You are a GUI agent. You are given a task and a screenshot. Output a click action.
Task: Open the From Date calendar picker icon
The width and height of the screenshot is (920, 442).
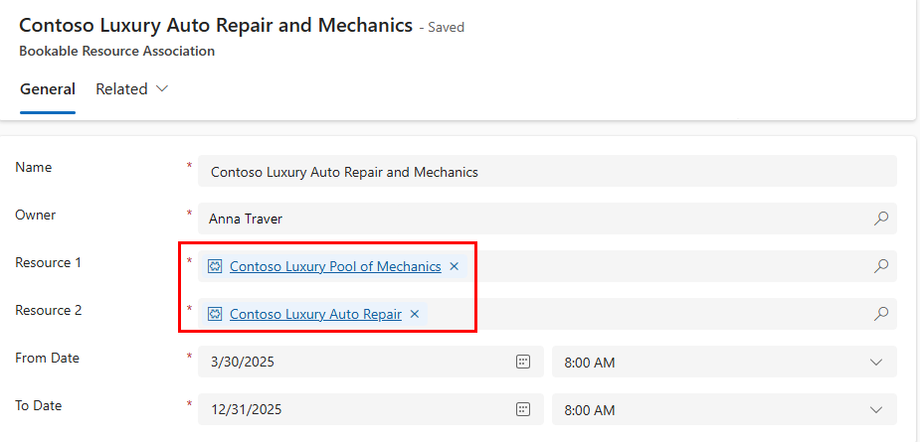point(523,362)
